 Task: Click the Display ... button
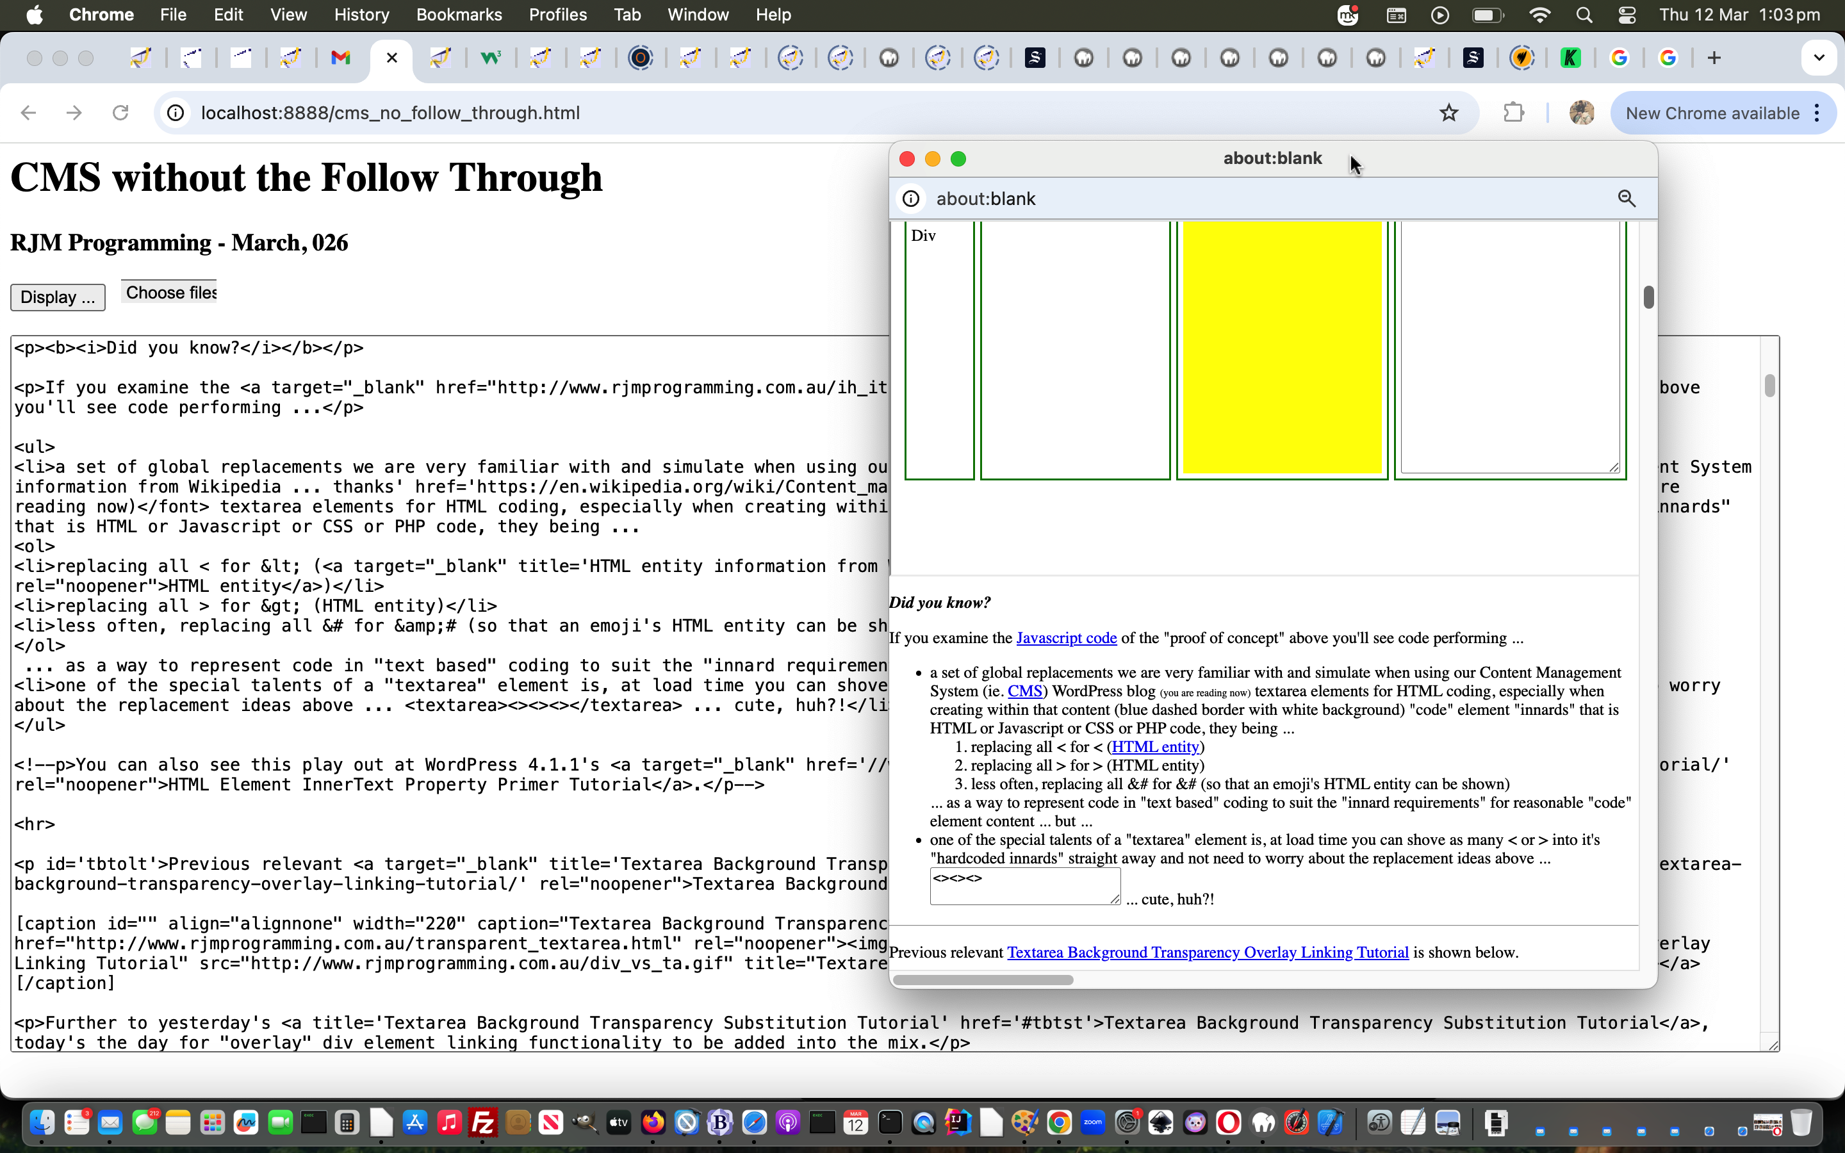57,297
